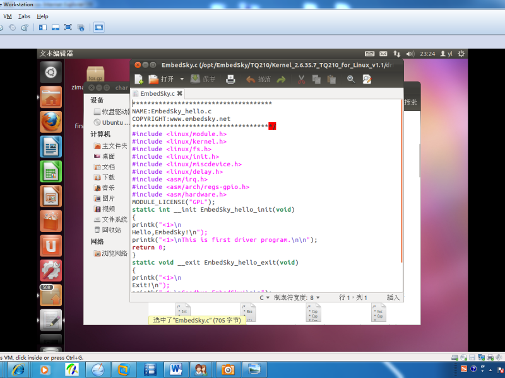Toggle VMware full screen mode icon
This screenshot has height=378, width=505.
[x=68, y=28]
